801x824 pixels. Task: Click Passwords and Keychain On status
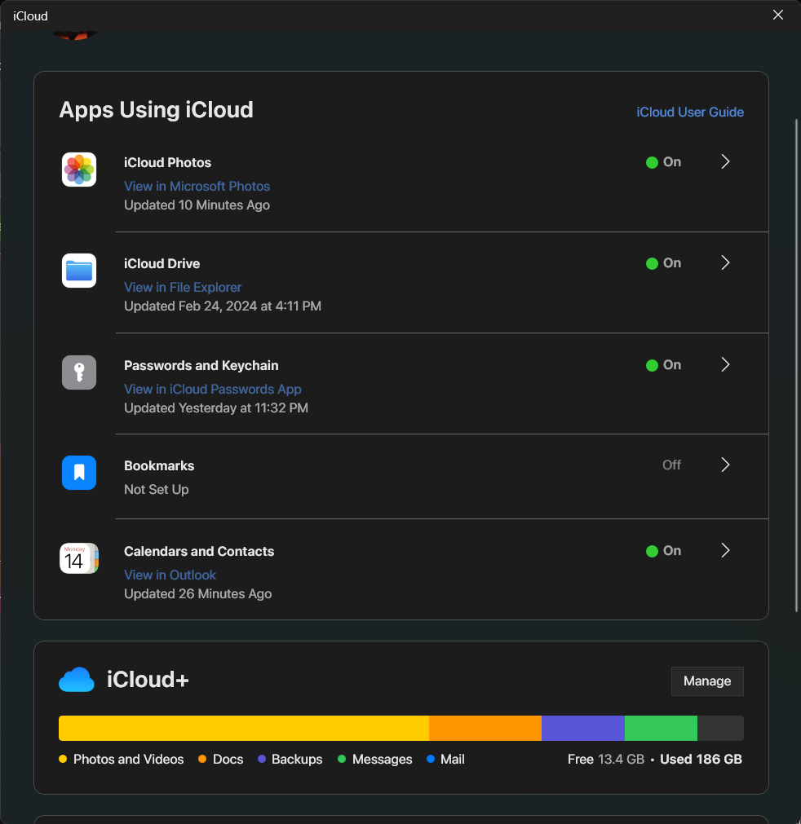click(x=663, y=364)
